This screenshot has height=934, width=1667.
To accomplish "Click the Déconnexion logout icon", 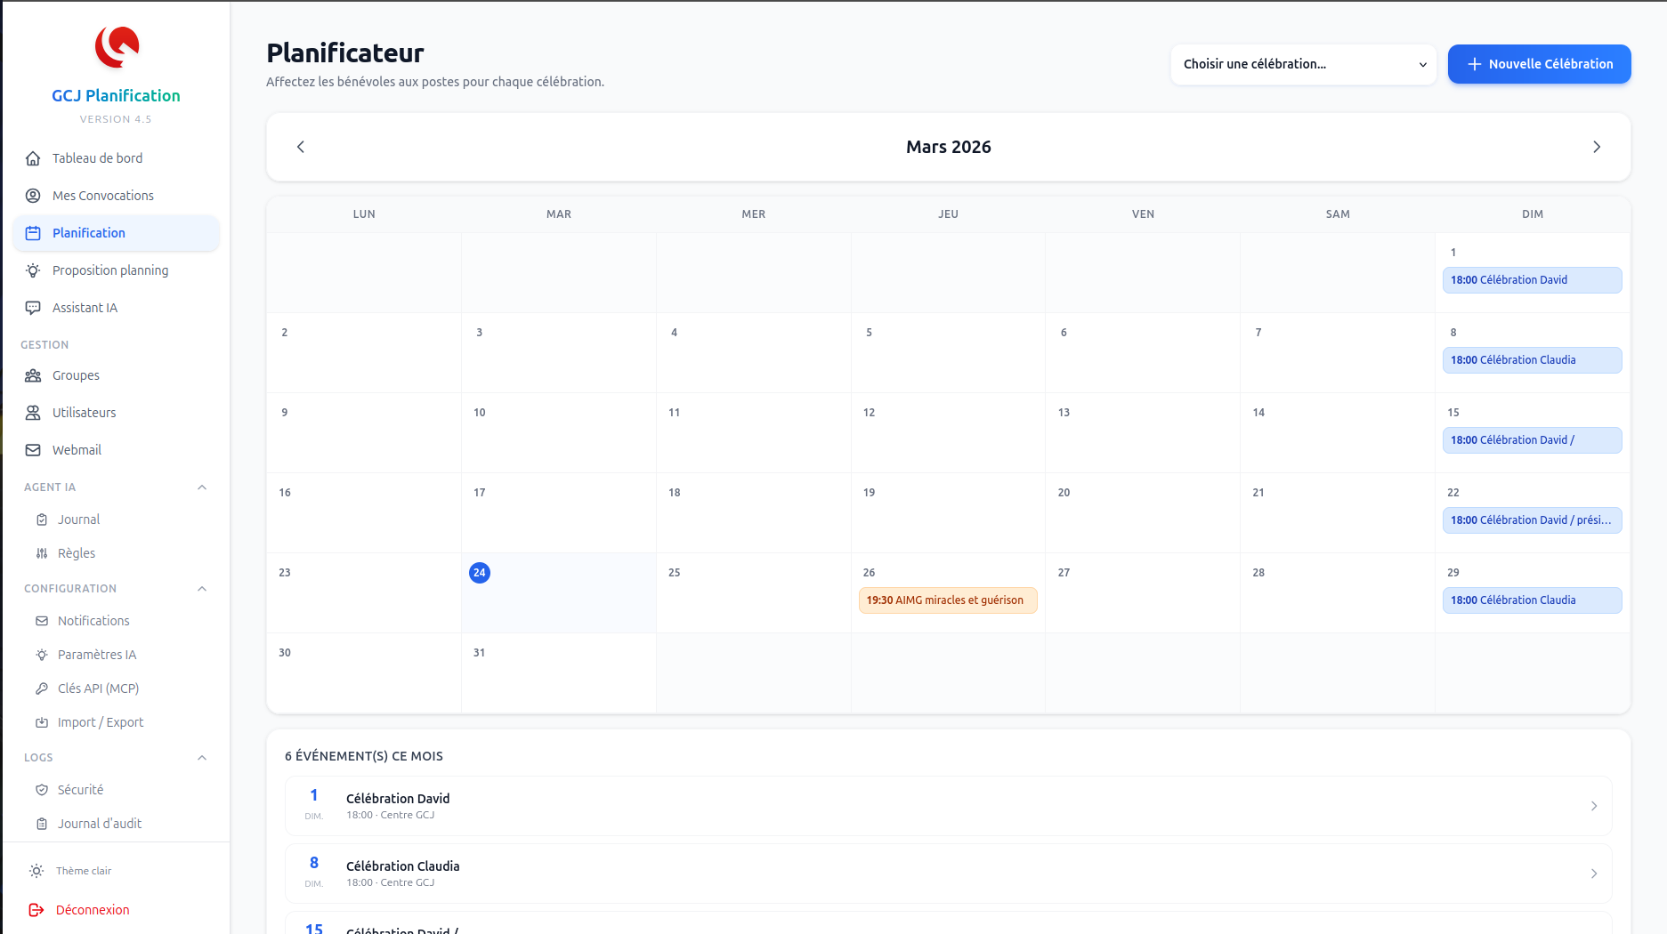I will click(x=36, y=910).
